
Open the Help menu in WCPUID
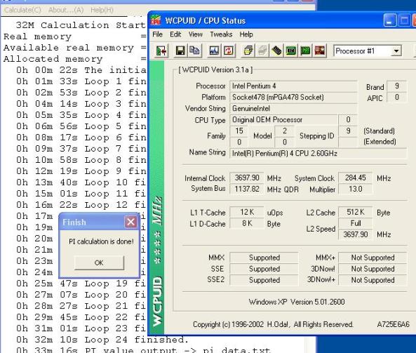(246, 34)
